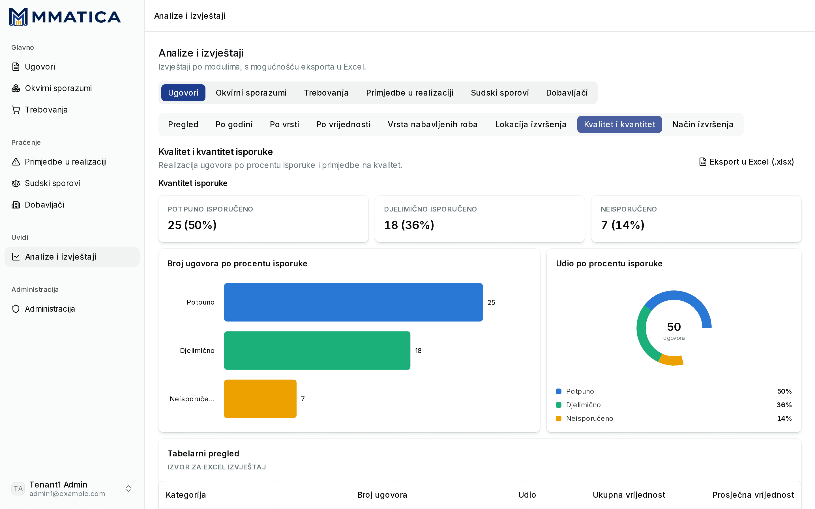The image size is (815, 509).
Task: Click the Neisporučeno 7 (14%) card
Action: 696,219
